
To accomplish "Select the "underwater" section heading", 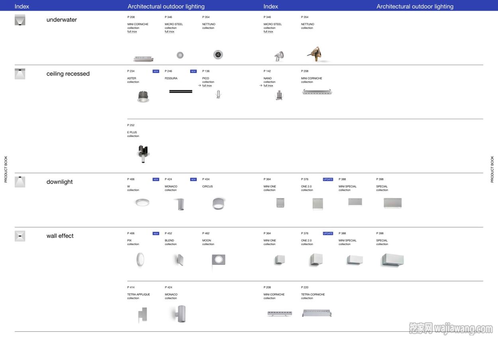I will 62,20.
